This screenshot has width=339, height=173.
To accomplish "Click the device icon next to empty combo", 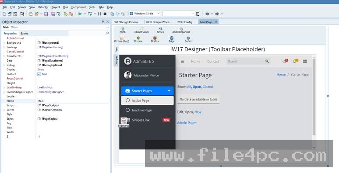I will pyautogui.click(x=198, y=14).
